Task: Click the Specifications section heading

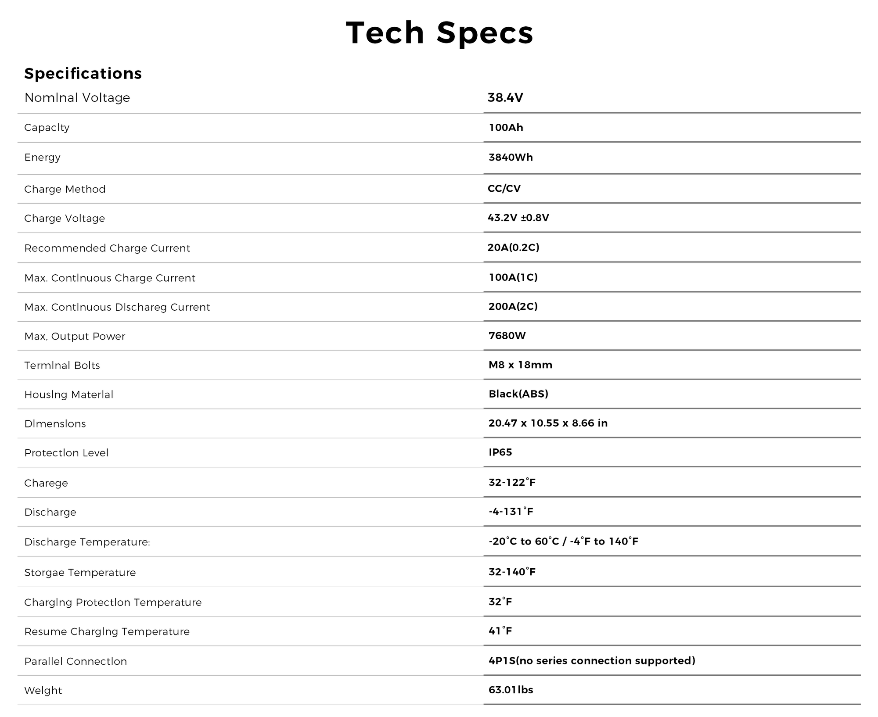Action: pyautogui.click(x=83, y=73)
